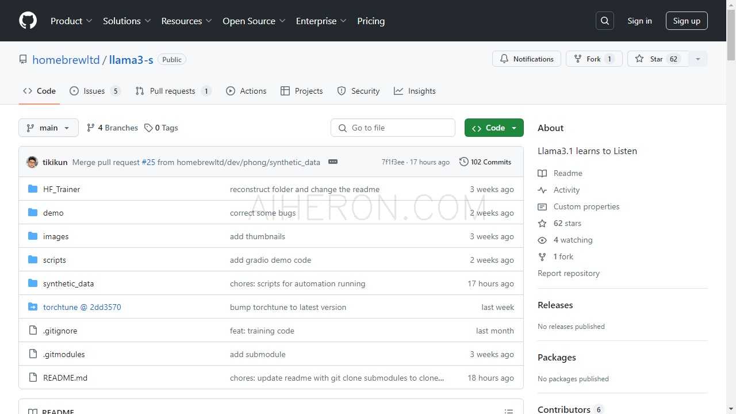Open the 'feat: training code' commit message
The image size is (736, 414).
(x=262, y=331)
